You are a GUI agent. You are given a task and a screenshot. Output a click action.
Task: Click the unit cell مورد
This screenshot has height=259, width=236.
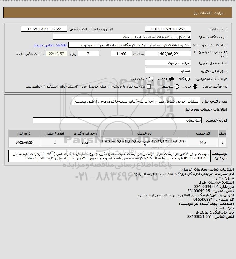[x=85, y=143]
